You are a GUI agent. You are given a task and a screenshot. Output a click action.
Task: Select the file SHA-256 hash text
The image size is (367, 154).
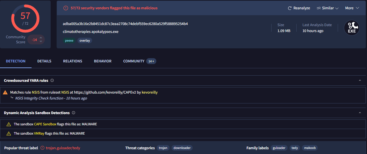click(x=125, y=24)
